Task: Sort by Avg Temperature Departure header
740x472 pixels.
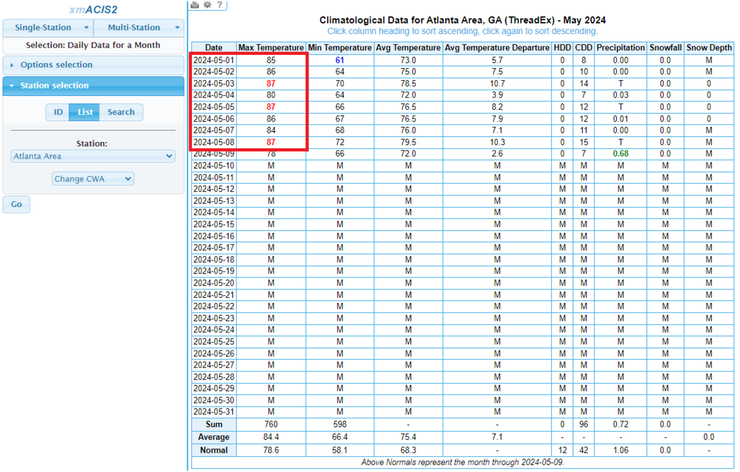Action: [497, 47]
